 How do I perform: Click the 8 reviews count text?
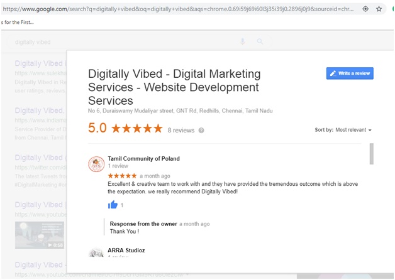coord(181,130)
